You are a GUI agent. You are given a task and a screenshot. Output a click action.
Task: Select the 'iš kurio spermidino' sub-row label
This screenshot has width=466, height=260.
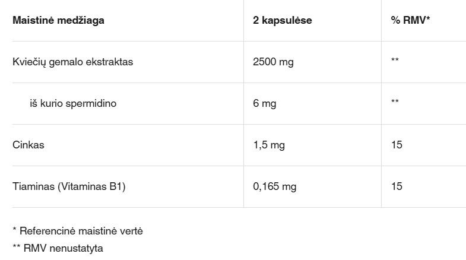pos(73,103)
